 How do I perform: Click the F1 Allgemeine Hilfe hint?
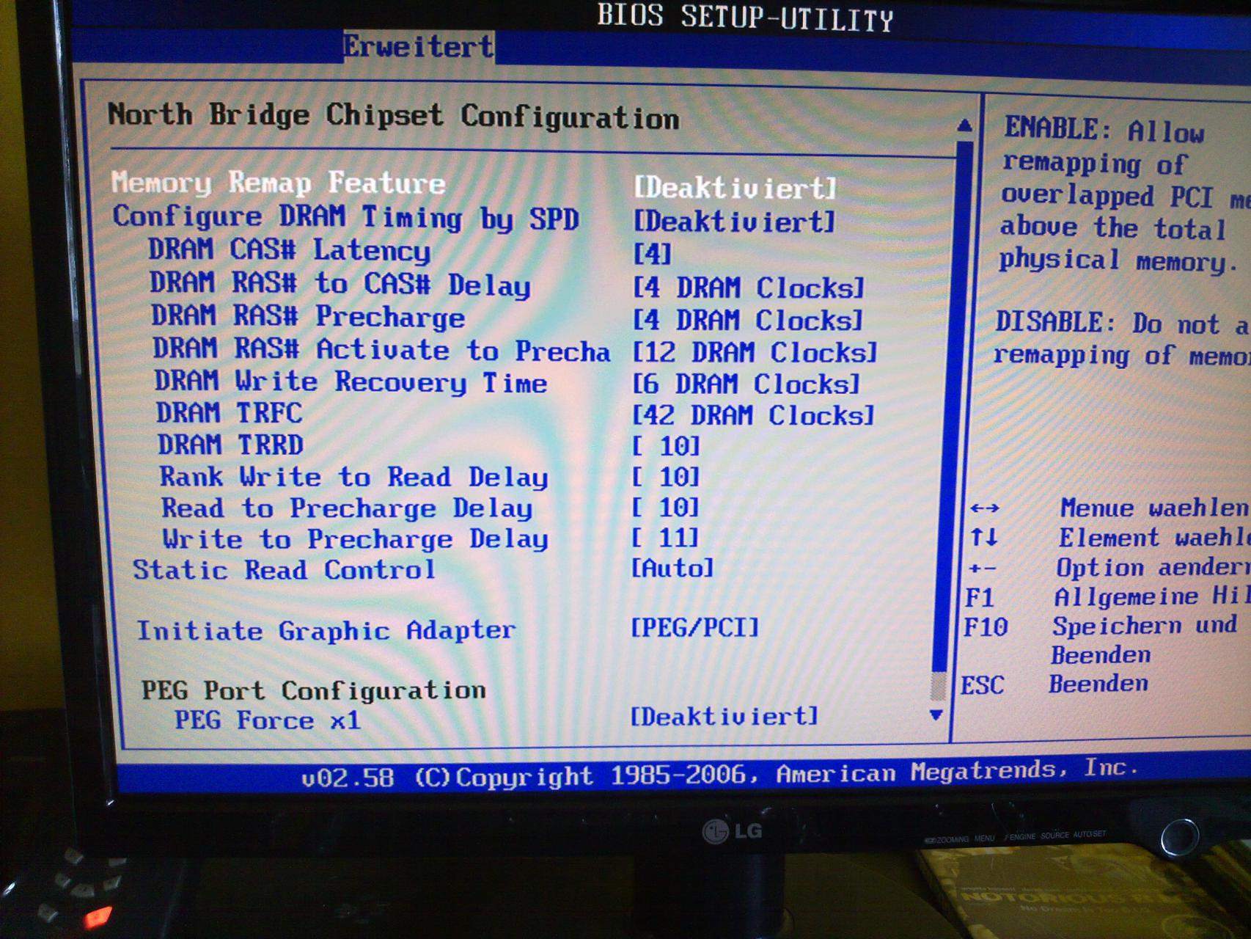click(1107, 596)
